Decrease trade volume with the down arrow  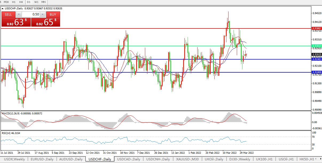19,15
